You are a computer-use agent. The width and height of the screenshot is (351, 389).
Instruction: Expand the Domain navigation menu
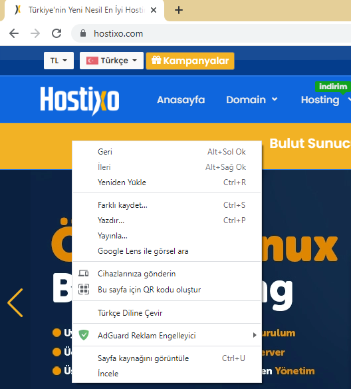click(252, 100)
